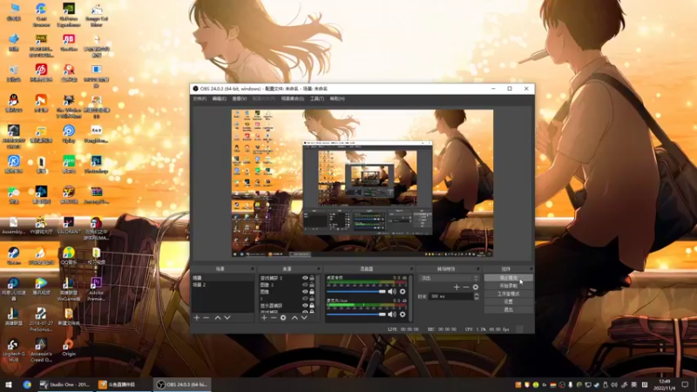Toggle visibility of source named 1
697x392 pixels.
(x=305, y=299)
